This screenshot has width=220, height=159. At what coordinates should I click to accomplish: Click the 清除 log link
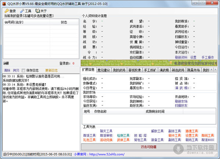[7, 71]
